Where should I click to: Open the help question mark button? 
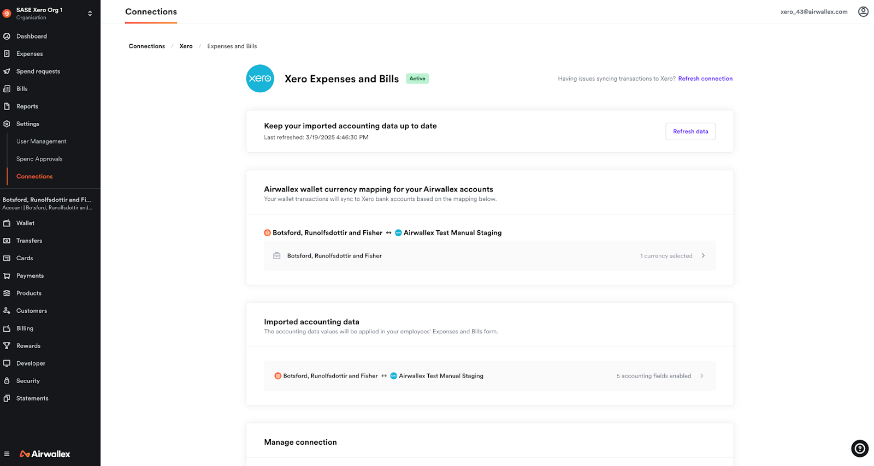pyautogui.click(x=860, y=449)
